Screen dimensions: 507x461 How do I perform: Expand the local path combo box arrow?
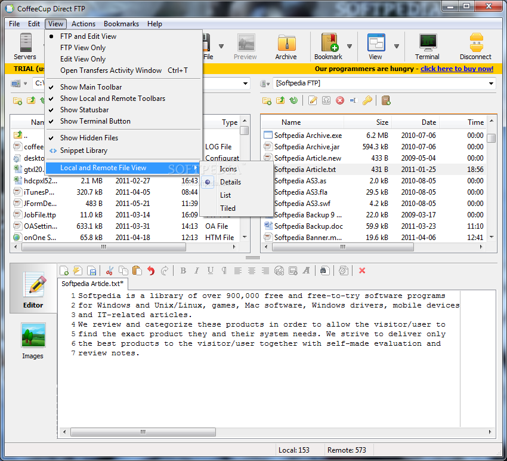(245, 84)
